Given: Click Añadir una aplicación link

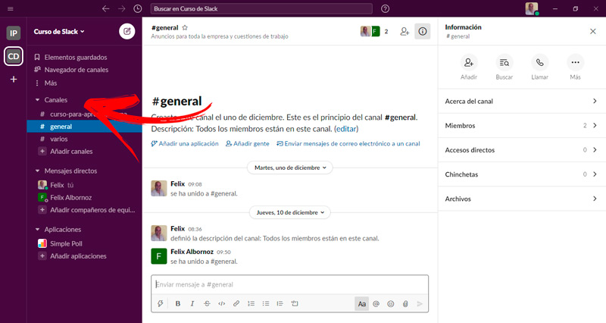Looking at the screenshot, I should coord(185,143).
